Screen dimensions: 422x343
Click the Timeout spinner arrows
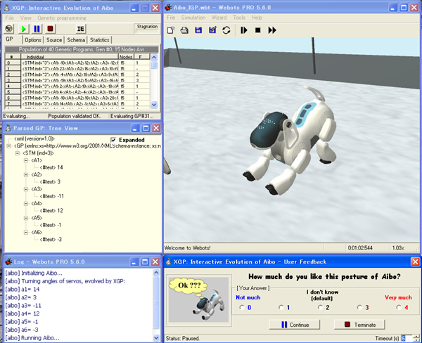(416, 338)
